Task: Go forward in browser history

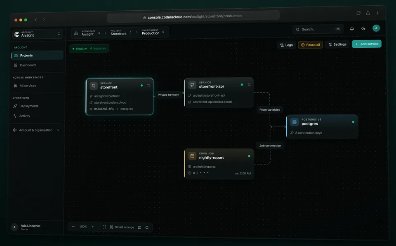Action: (x=44, y=19)
